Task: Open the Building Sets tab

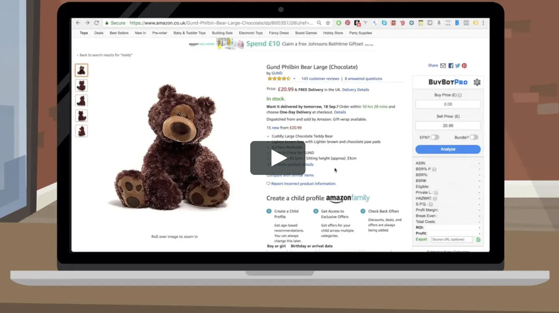Action: [222, 33]
